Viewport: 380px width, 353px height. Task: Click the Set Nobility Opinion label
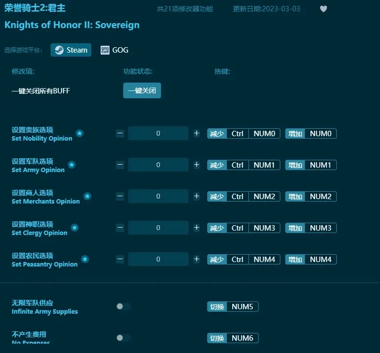[x=42, y=139]
